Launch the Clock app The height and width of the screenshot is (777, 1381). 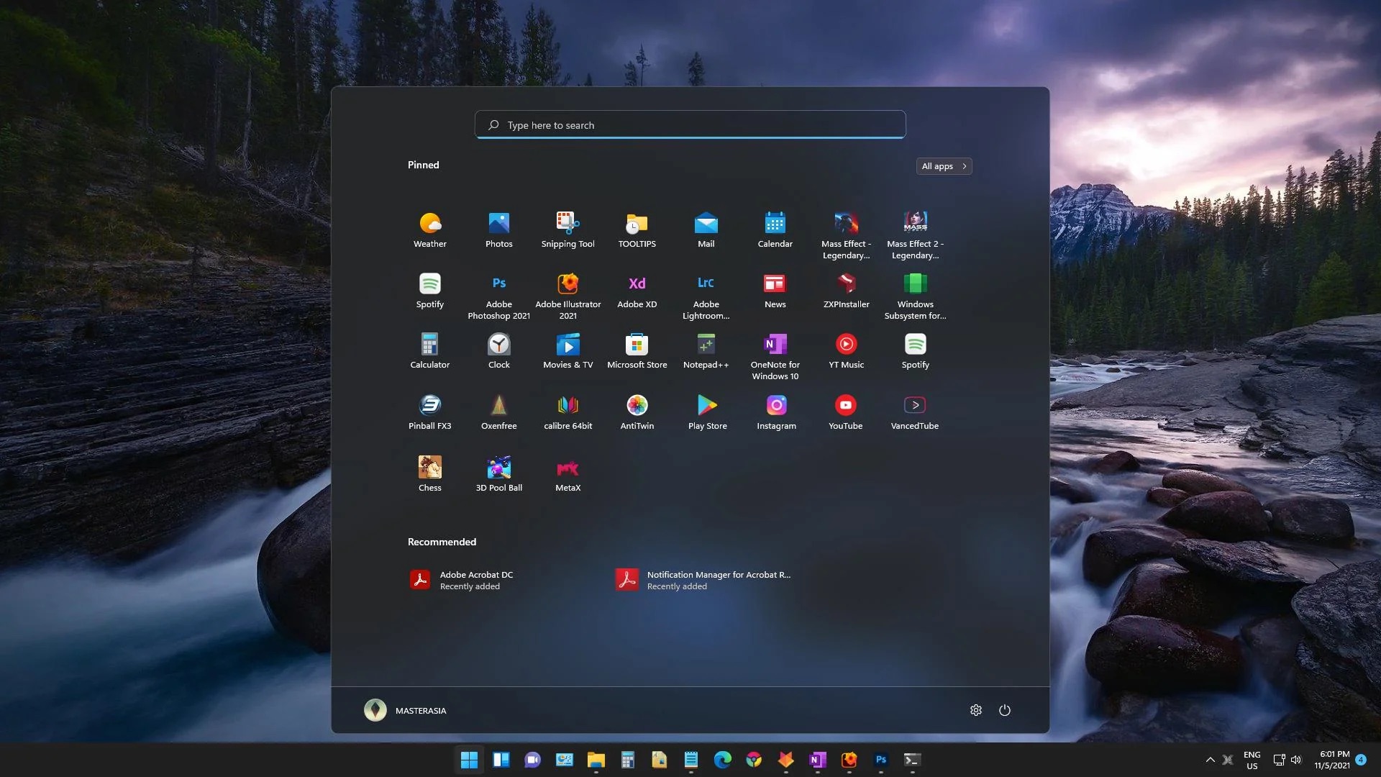click(499, 351)
